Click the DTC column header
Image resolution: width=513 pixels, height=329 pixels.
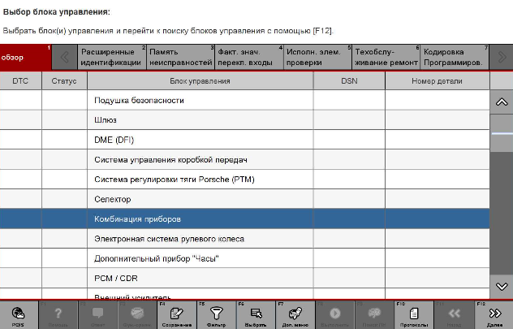[20, 81]
